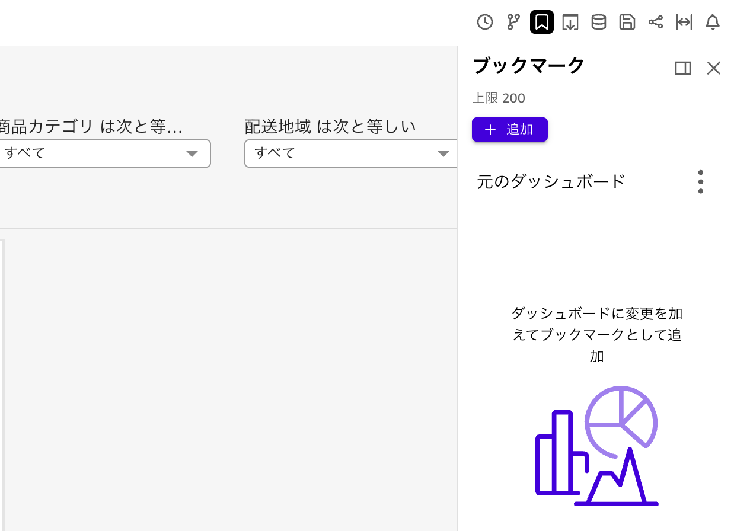Save the dashboard using the save icon
Screen dimensions: 734x531
click(x=627, y=22)
